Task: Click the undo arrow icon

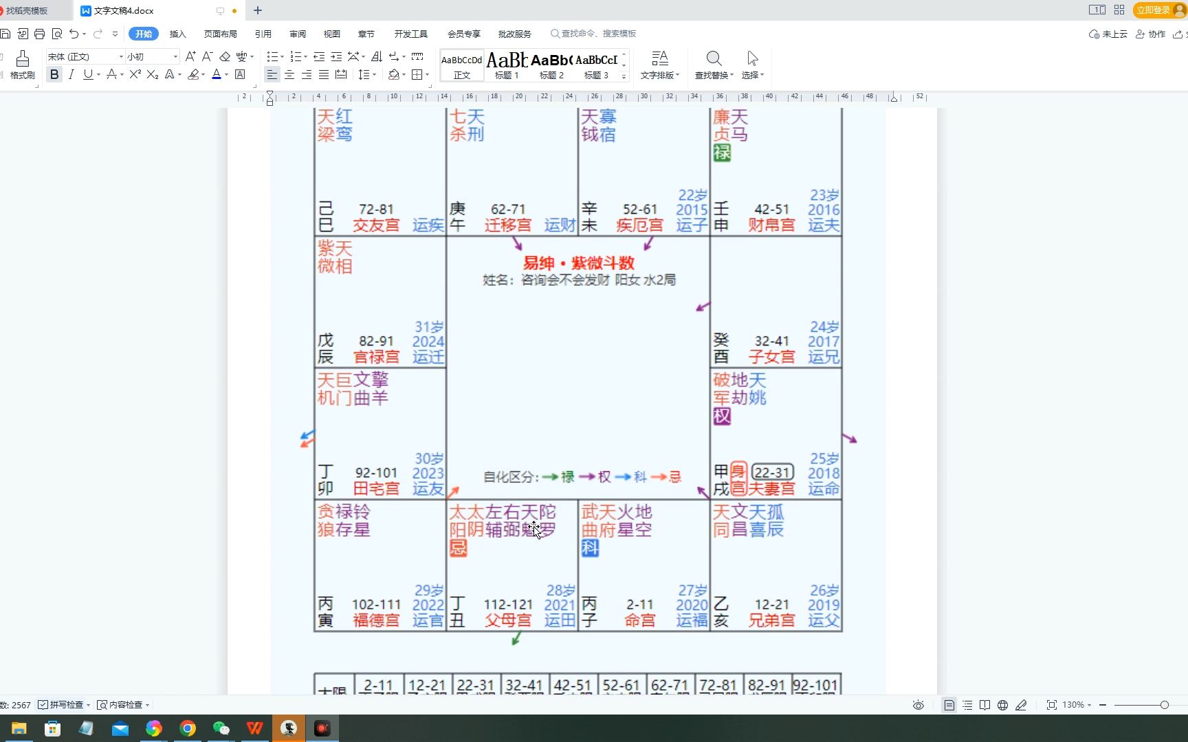Action: coord(74,34)
